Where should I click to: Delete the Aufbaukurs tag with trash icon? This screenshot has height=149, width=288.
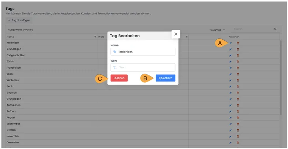tap(238, 105)
